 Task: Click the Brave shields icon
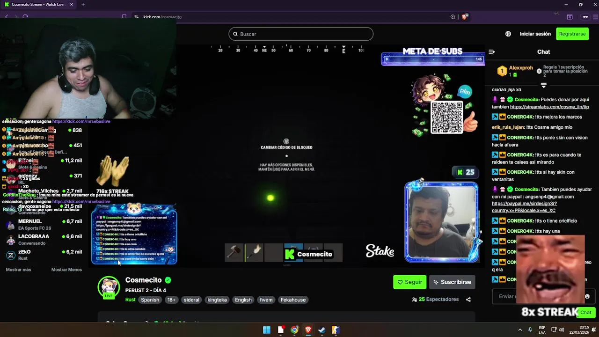pos(464,17)
